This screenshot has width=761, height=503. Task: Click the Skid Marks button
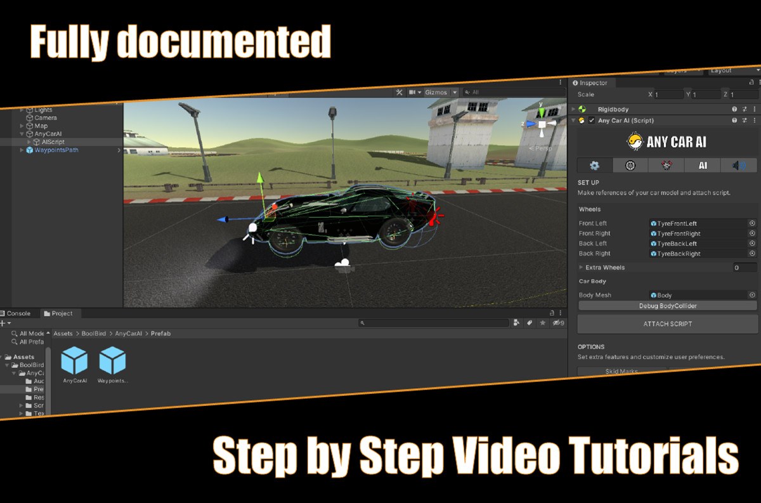click(x=622, y=371)
